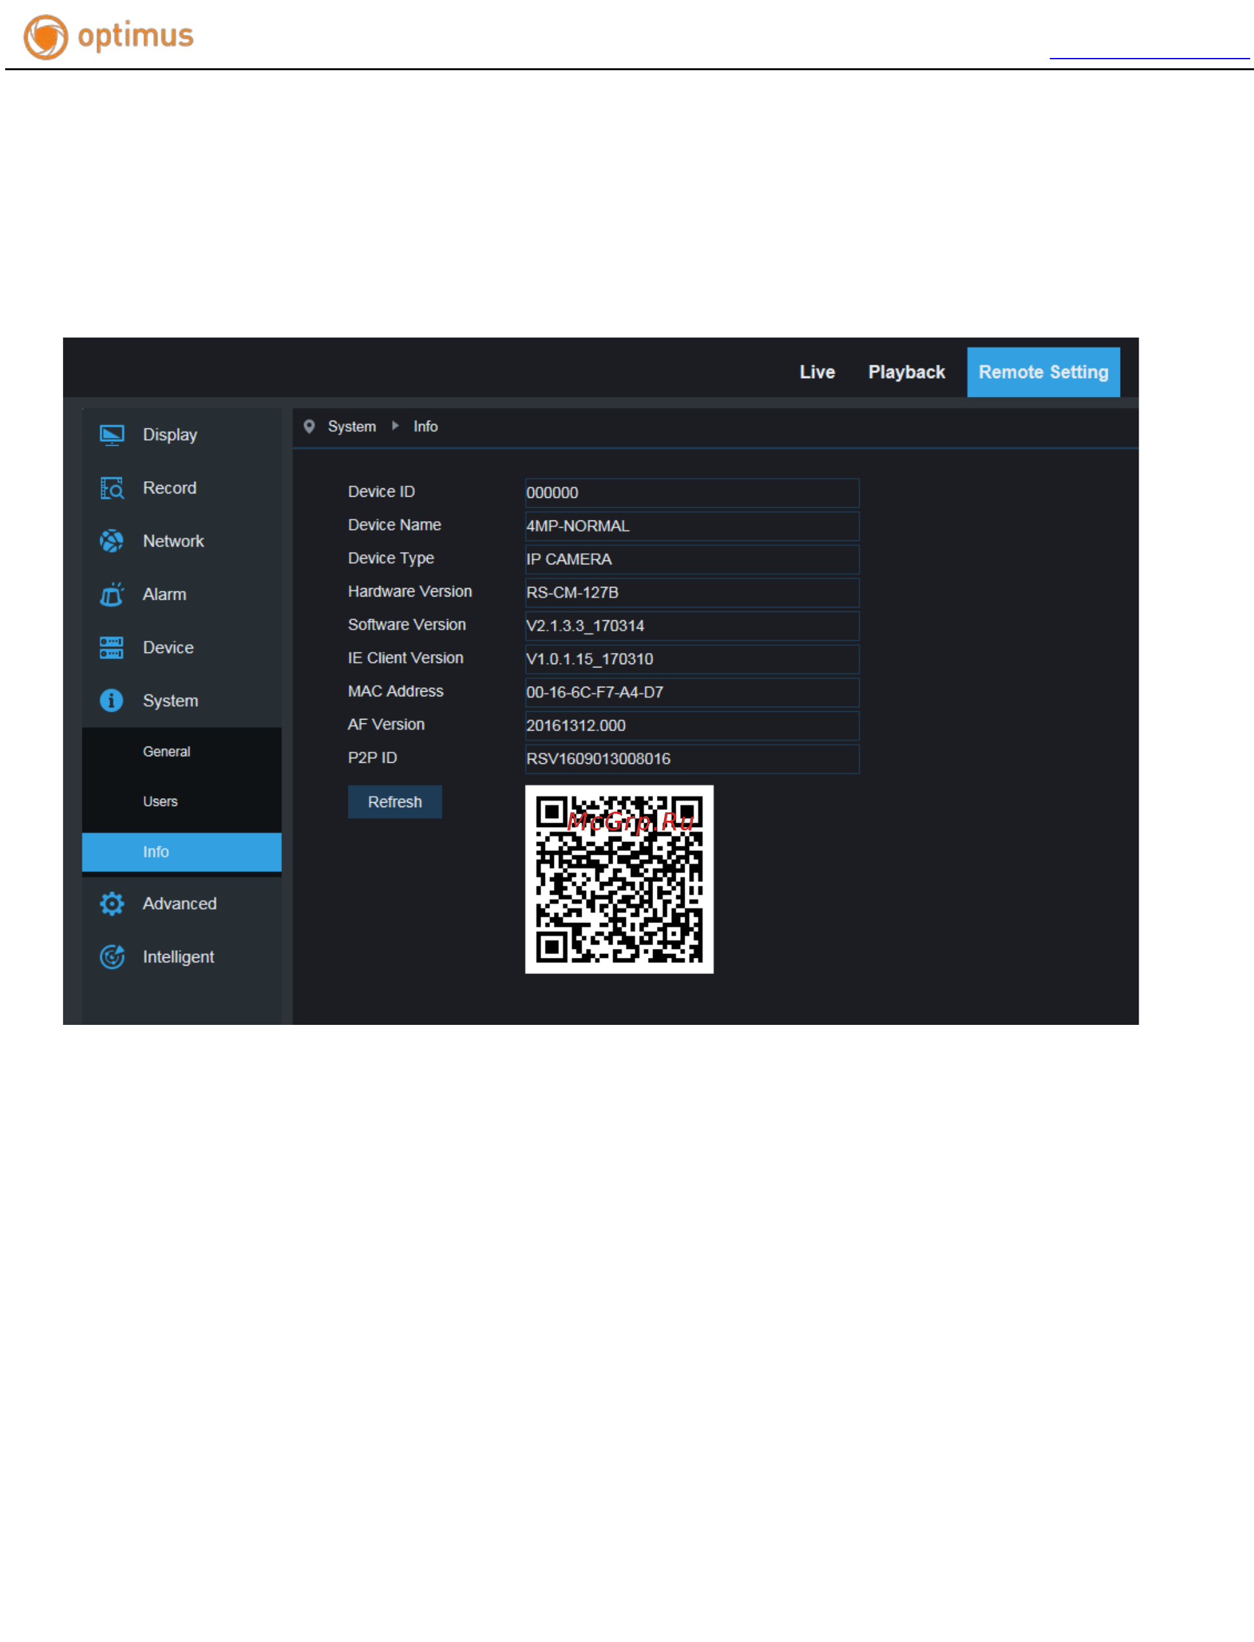1254x1642 pixels.
Task: Click the Display monitor icon
Action: 112,435
